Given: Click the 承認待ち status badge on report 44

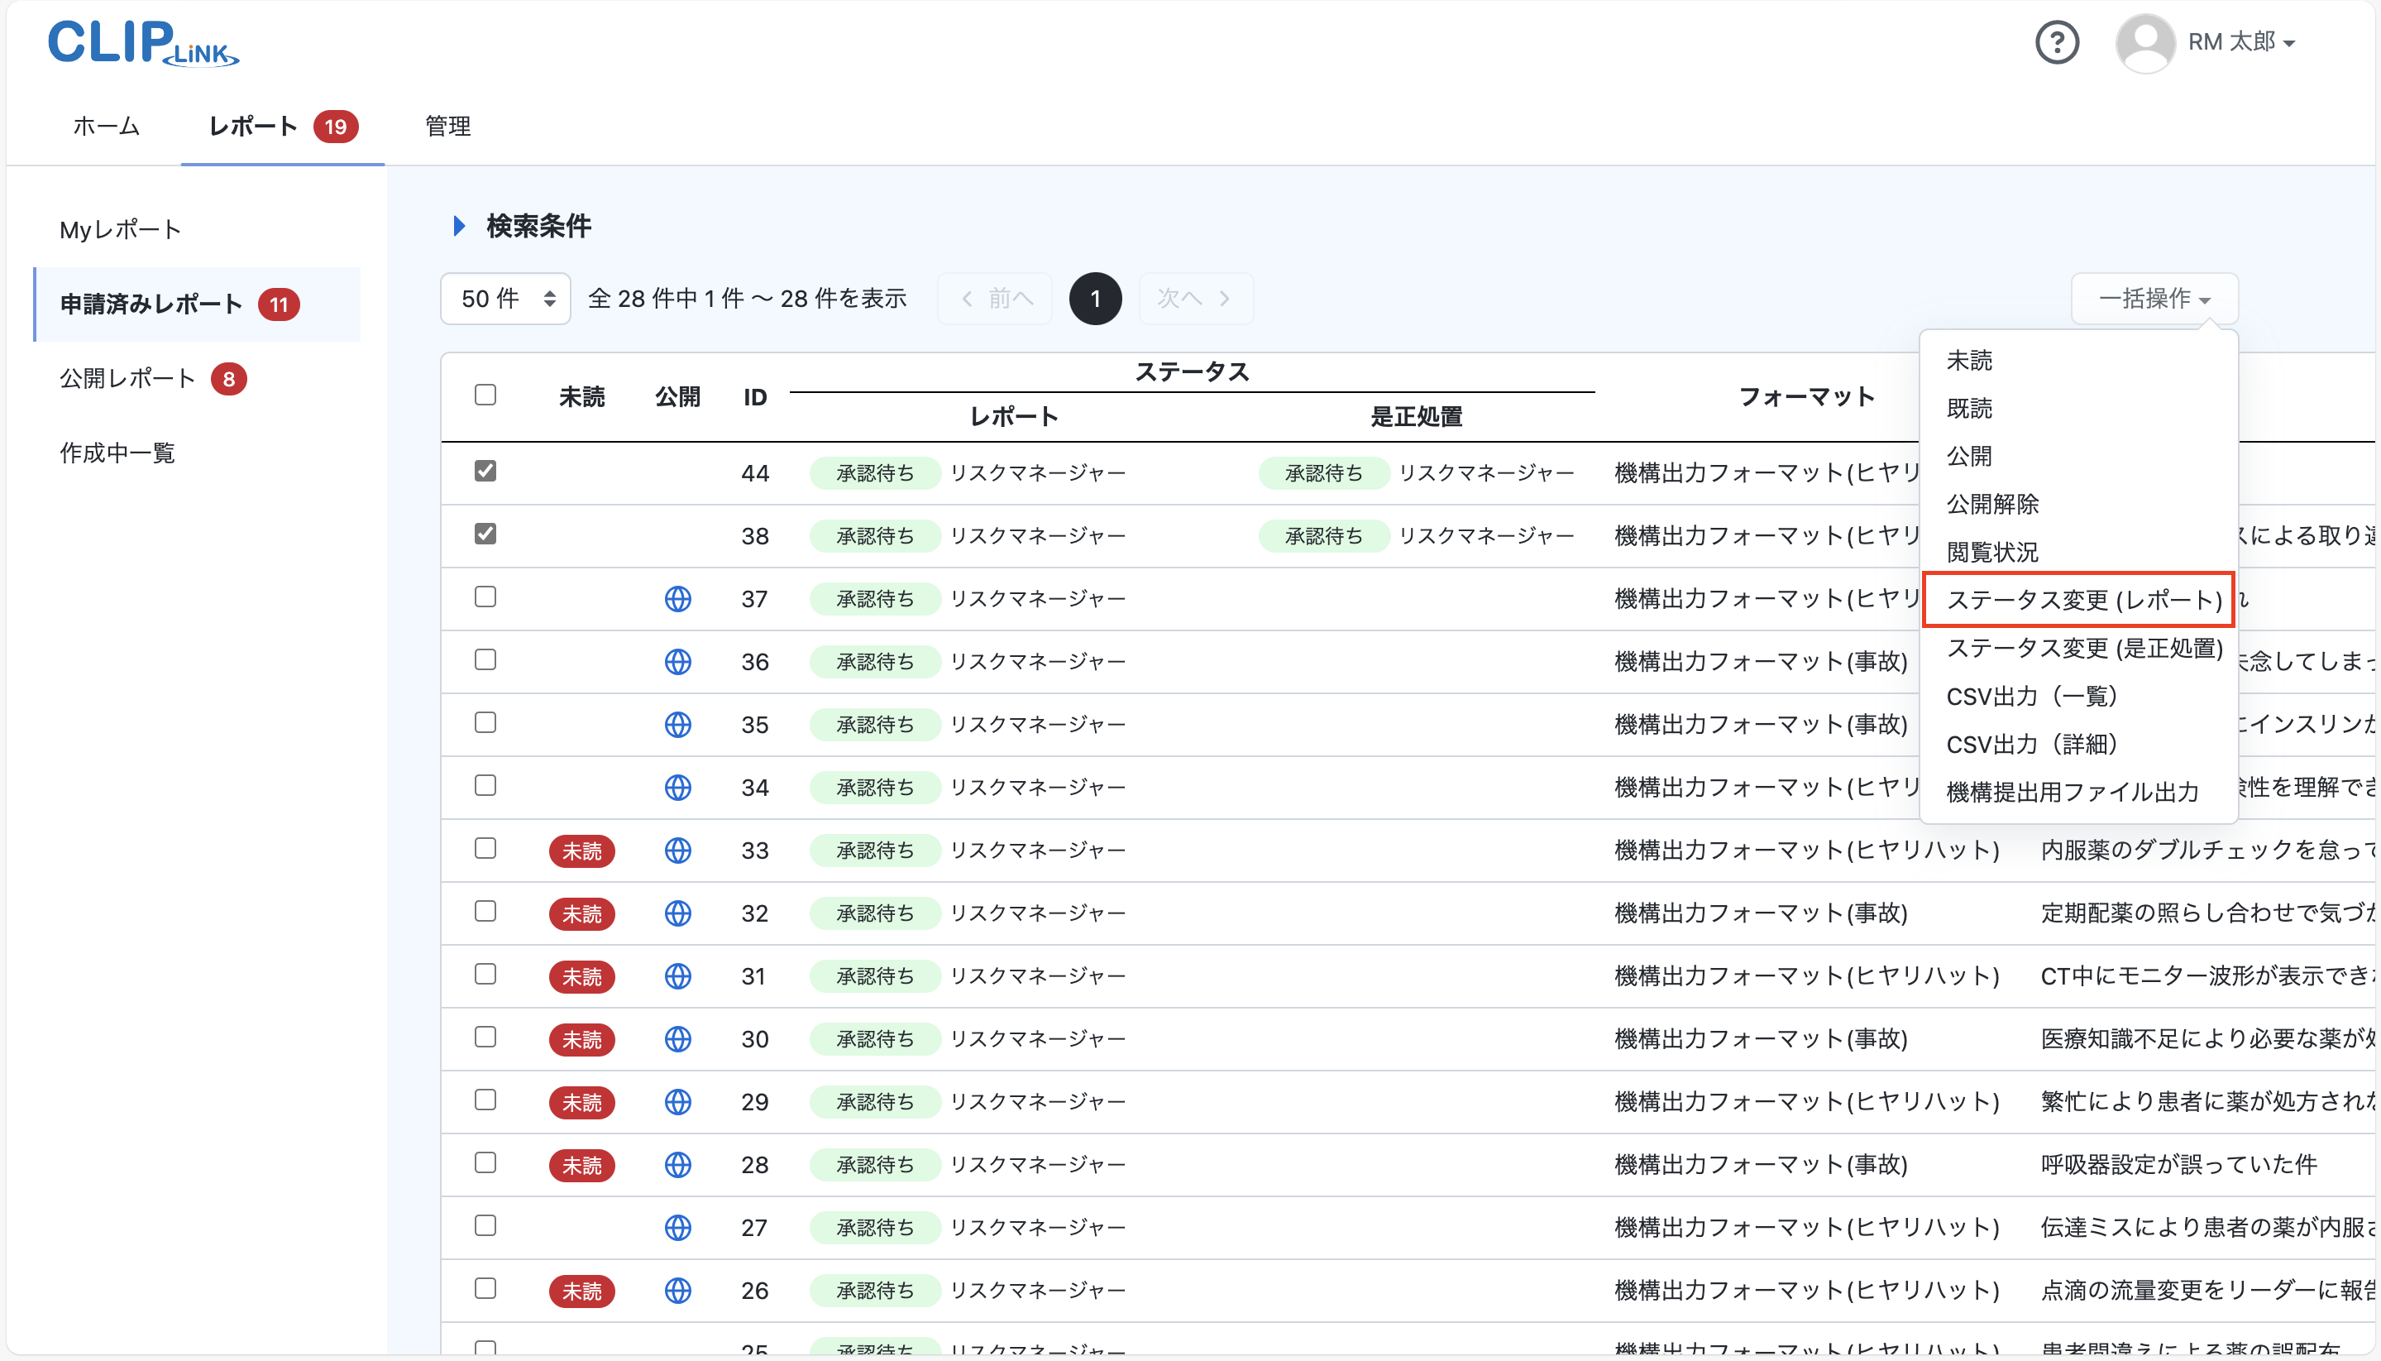Looking at the screenshot, I should pyautogui.click(x=874, y=472).
